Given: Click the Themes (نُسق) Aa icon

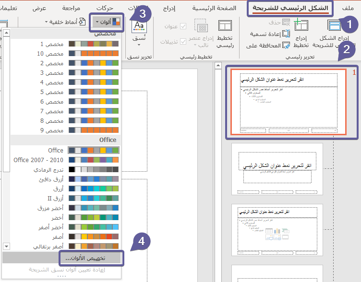Looking at the screenshot, I should (139, 26).
